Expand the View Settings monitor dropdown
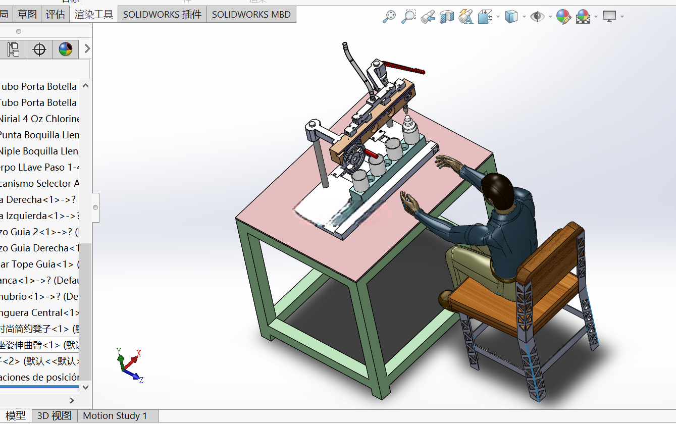This screenshot has width=676, height=424. (x=622, y=17)
